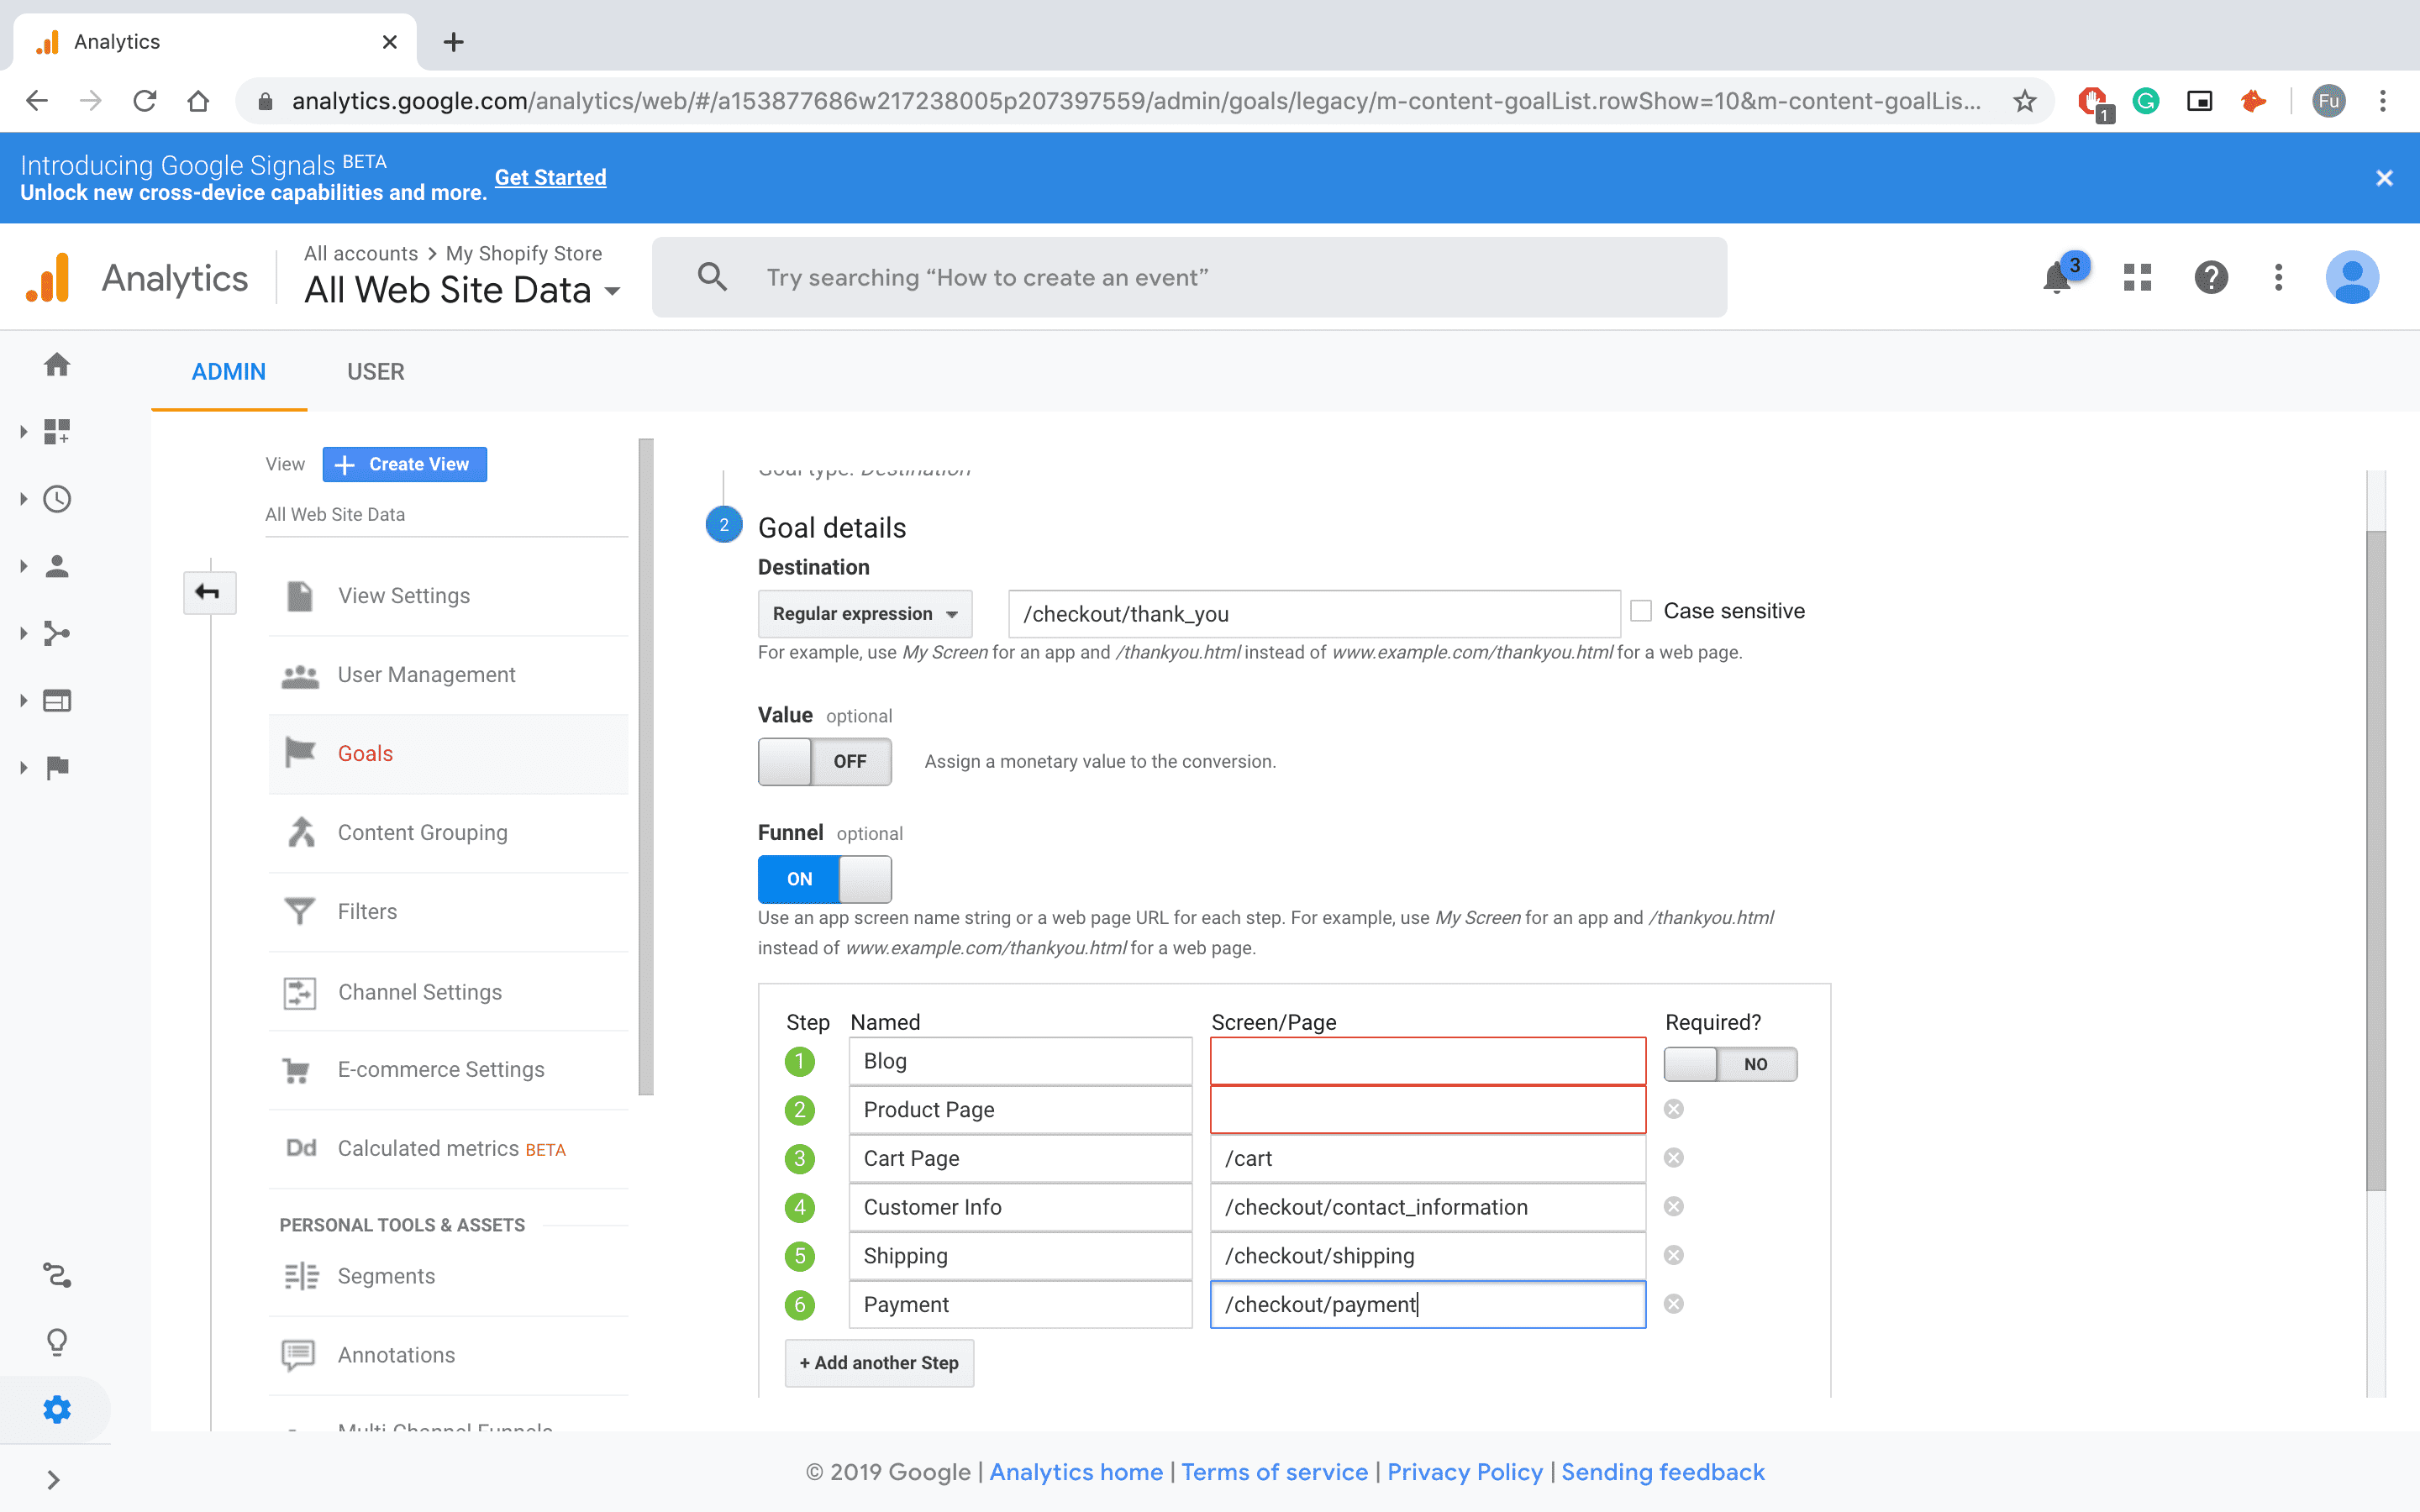The image size is (2420, 1512).
Task: Click the Grammarly extension icon
Action: [2145, 101]
